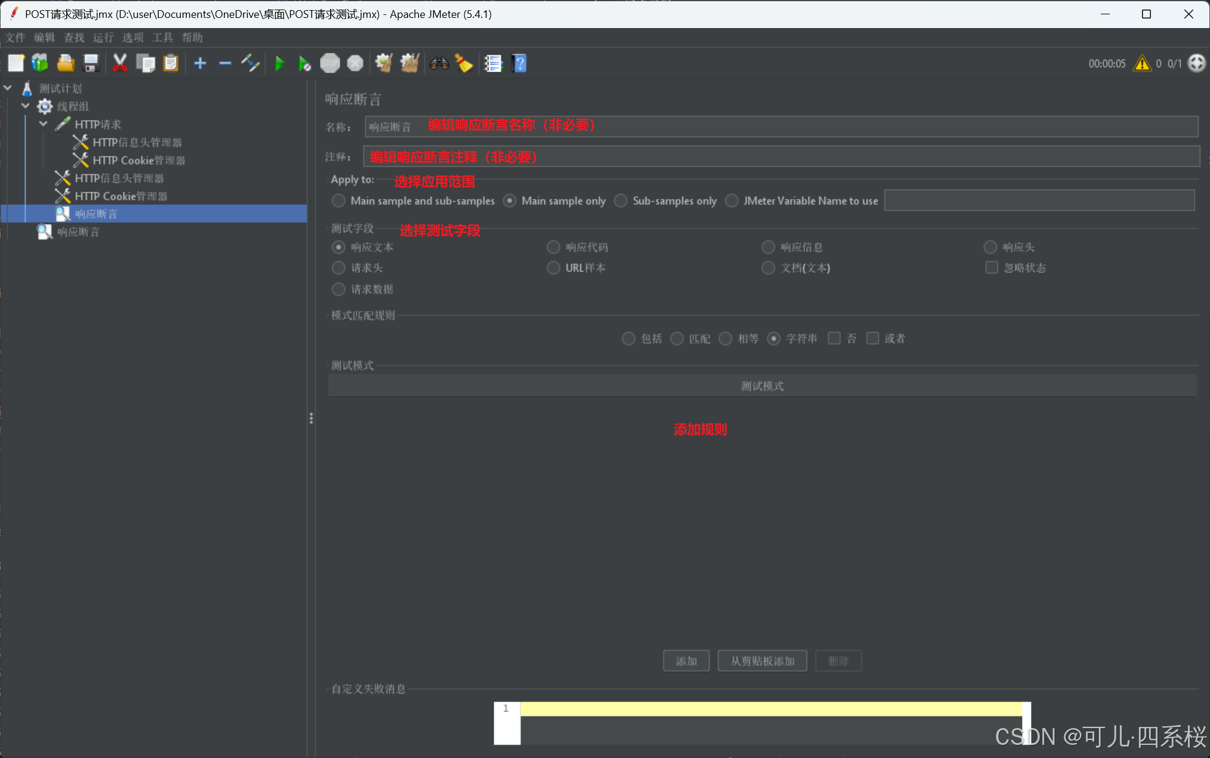Collapse the 测试计划 tree node
This screenshot has height=758, width=1210.
click(8, 88)
